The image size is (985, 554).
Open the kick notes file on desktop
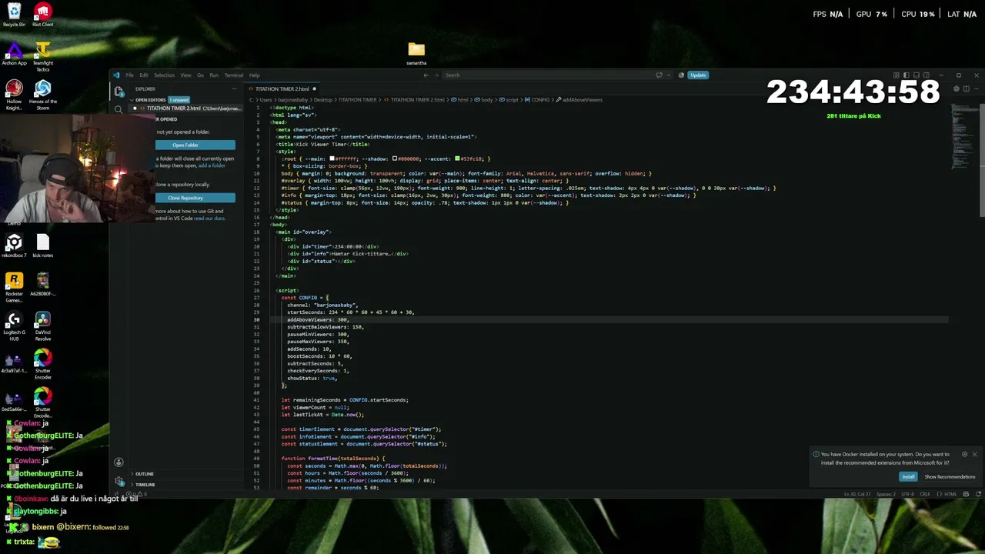pyautogui.click(x=42, y=246)
